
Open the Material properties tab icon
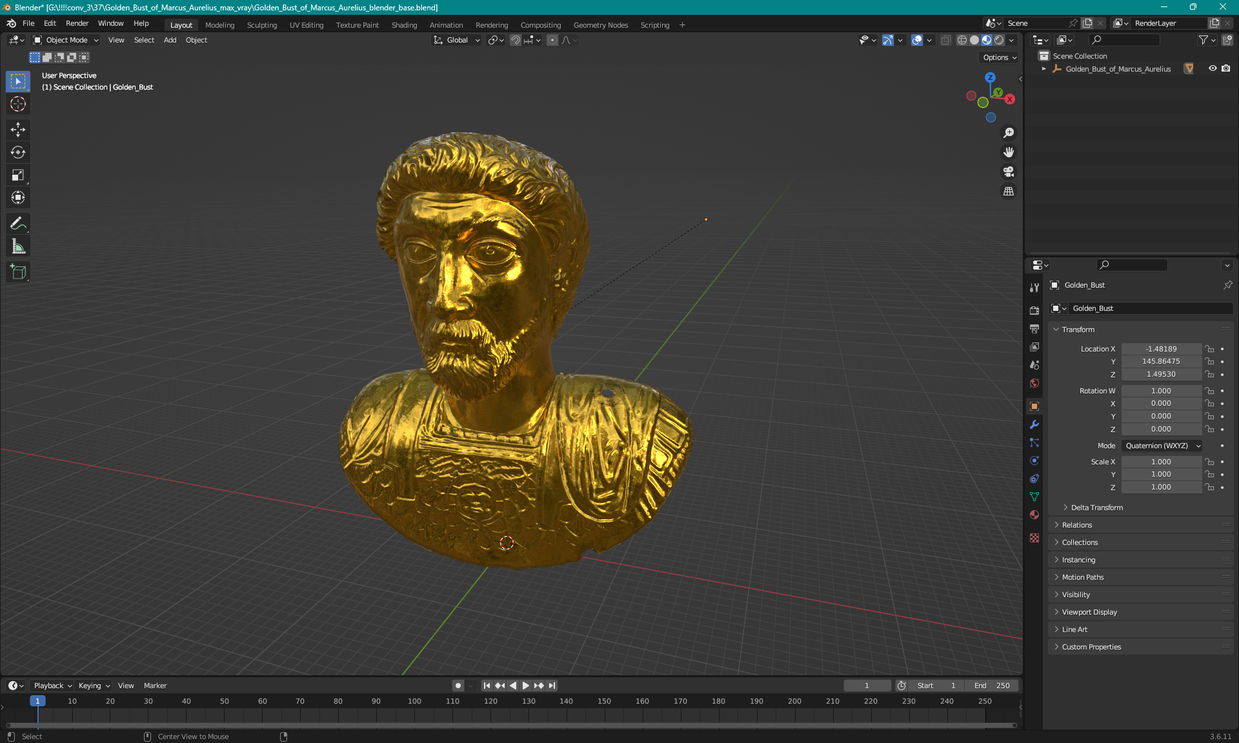pyautogui.click(x=1034, y=515)
